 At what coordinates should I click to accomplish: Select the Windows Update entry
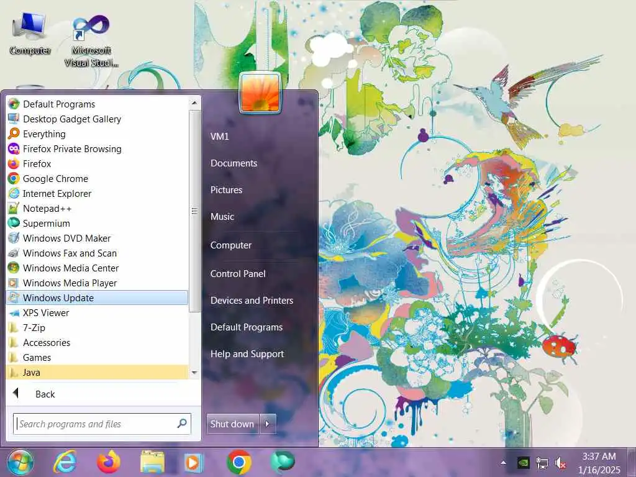click(97, 298)
